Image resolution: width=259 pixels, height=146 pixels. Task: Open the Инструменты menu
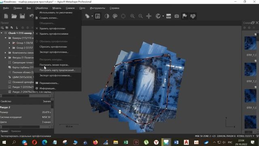[98, 8]
